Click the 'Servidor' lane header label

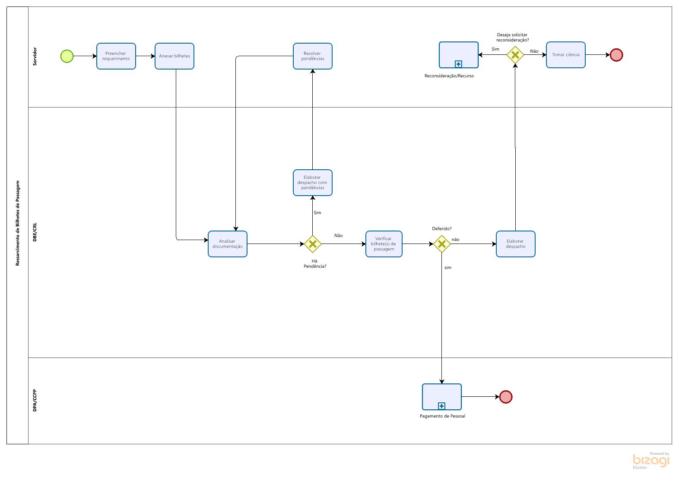click(x=35, y=57)
